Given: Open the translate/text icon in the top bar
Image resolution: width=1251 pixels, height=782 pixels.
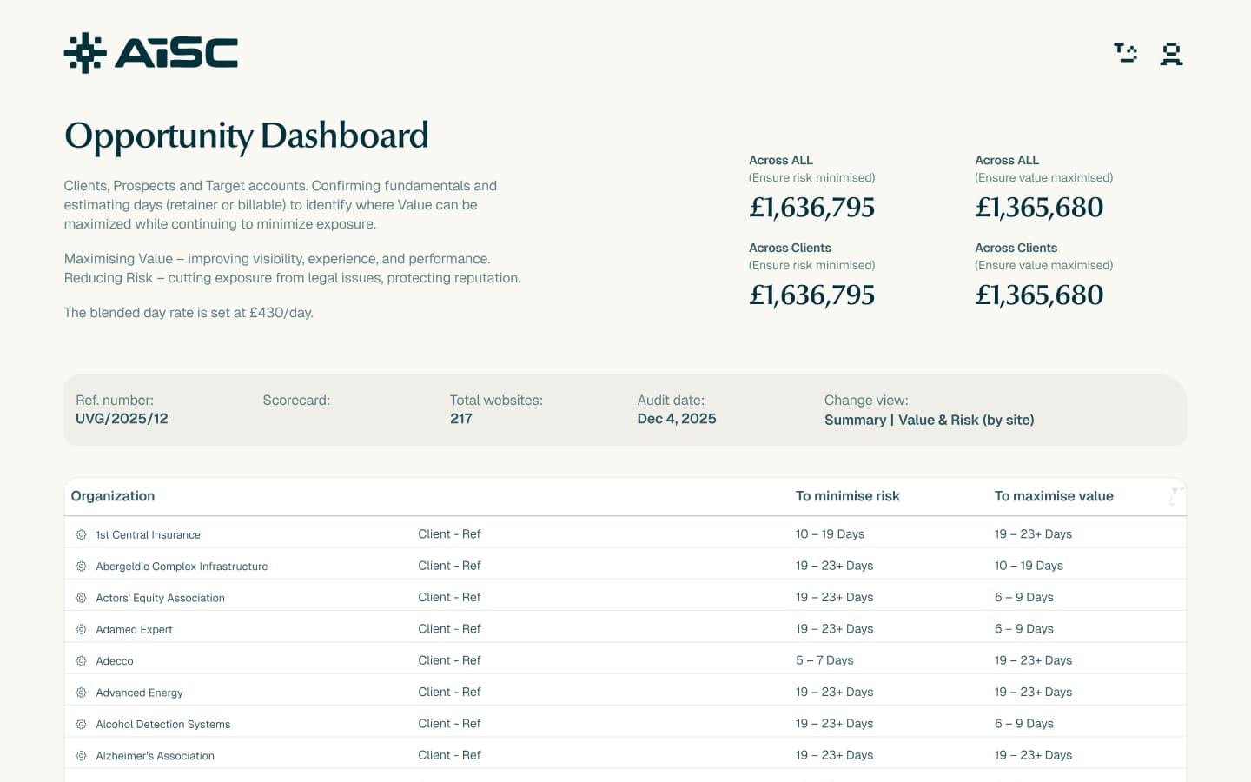Looking at the screenshot, I should click(1125, 52).
